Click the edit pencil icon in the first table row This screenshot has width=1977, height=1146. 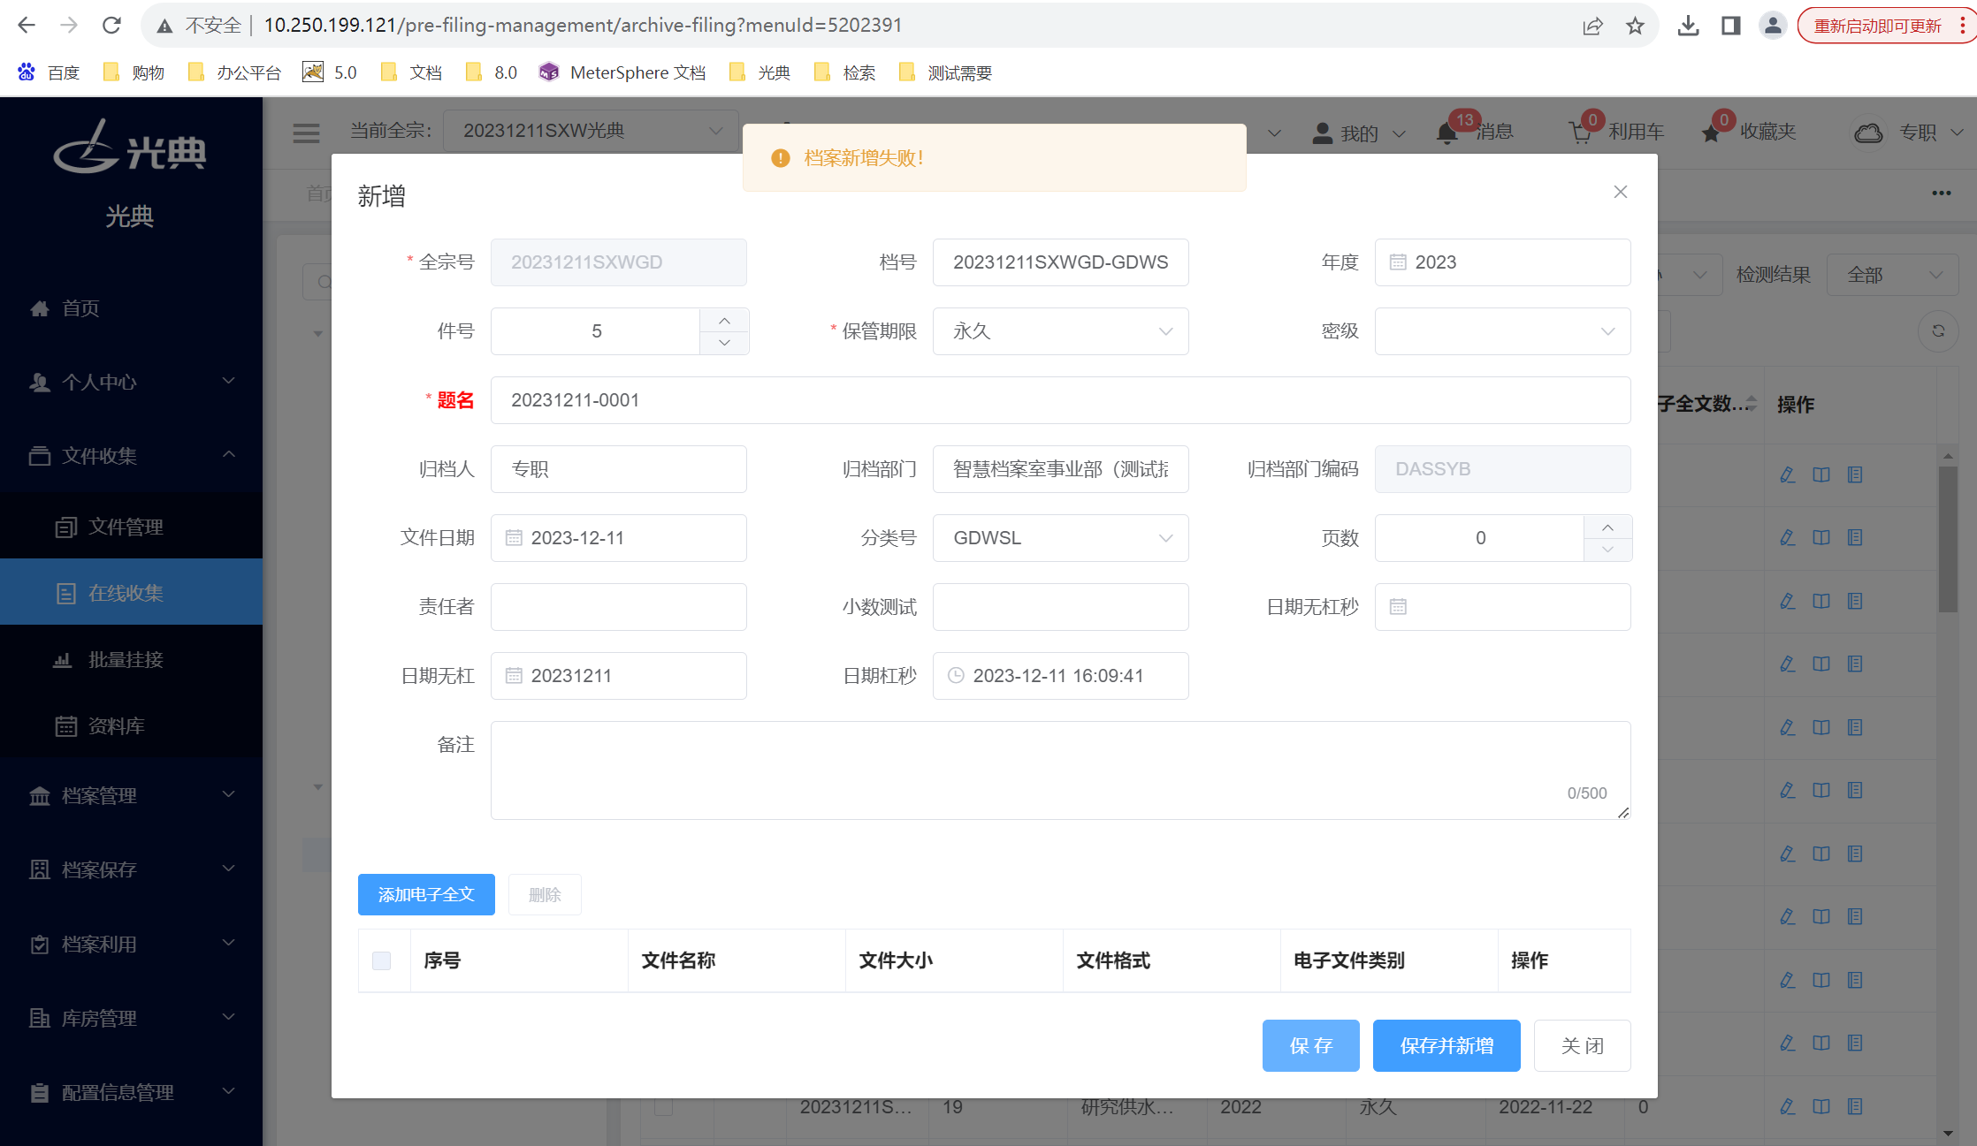tap(1787, 474)
